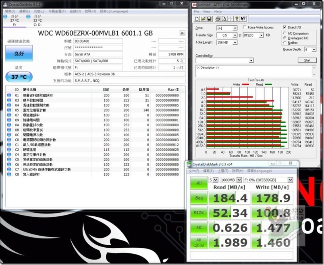This screenshot has height=265, width=324.
Task: Click the Start button in ATTO
Action: click(307, 60)
